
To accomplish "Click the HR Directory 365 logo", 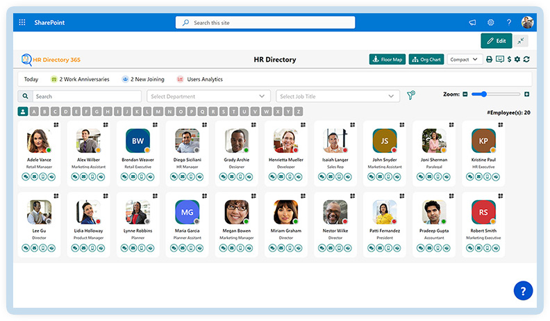I will (51, 60).
